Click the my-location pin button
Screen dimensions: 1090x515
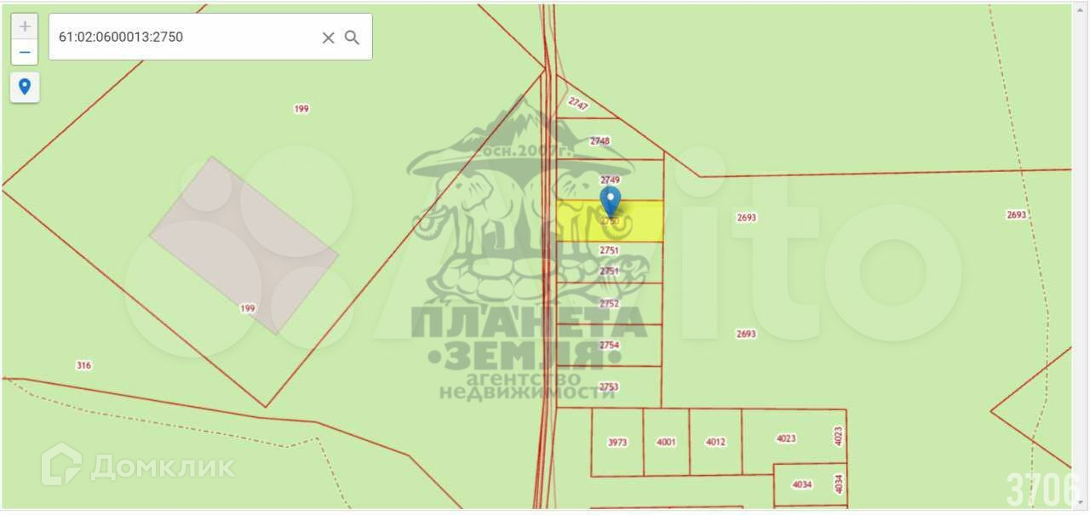[x=25, y=87]
